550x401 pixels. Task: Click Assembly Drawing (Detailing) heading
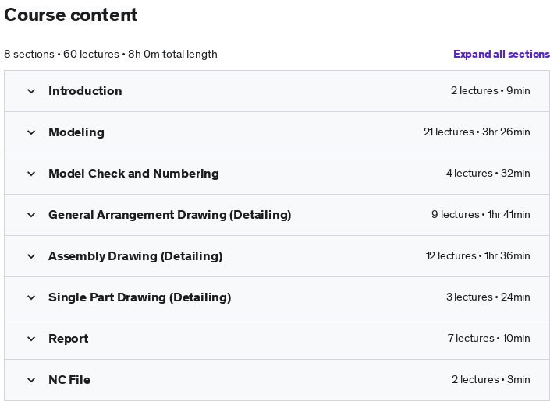(x=136, y=256)
